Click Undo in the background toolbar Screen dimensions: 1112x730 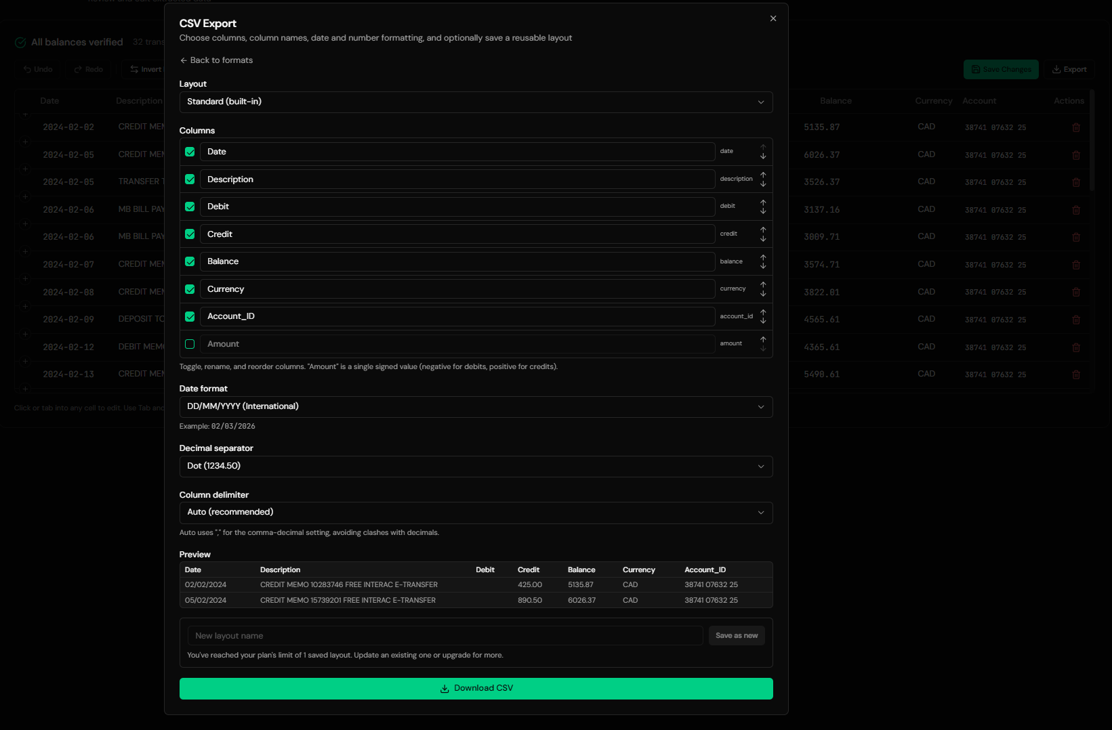[38, 70]
